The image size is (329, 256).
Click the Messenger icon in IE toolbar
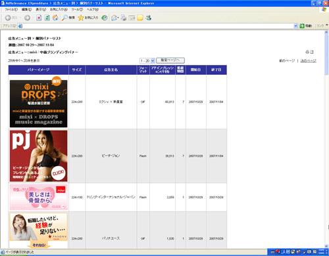pyautogui.click(x=149, y=18)
